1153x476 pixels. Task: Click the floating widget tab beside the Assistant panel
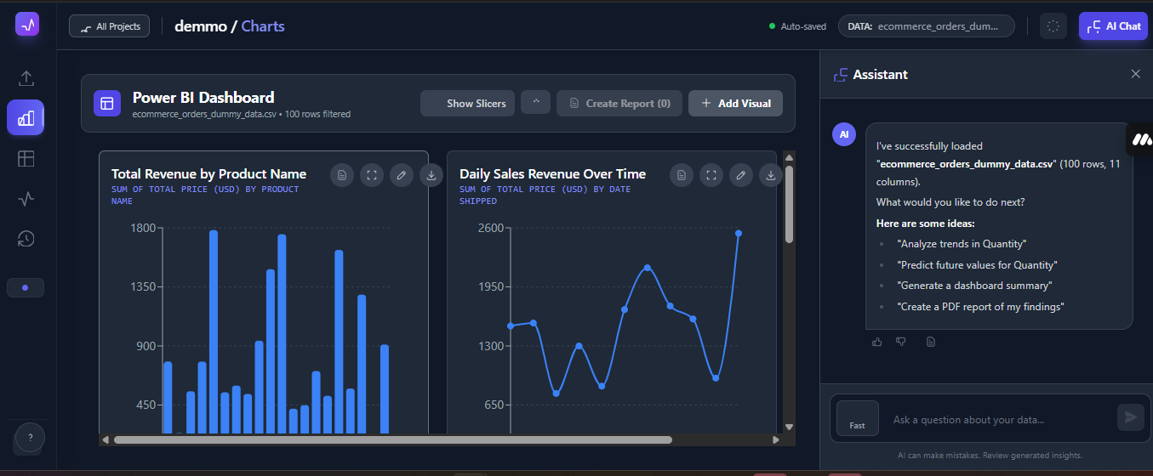pos(1140,139)
